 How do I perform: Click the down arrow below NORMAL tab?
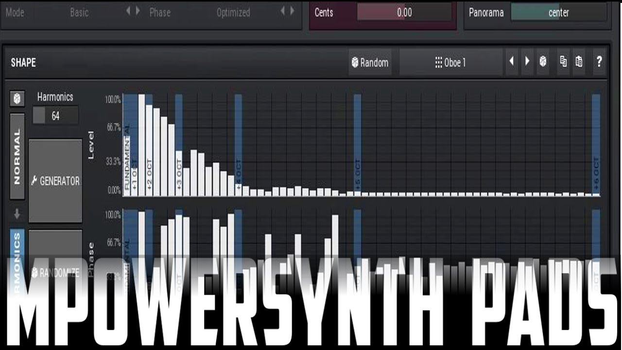(x=17, y=213)
